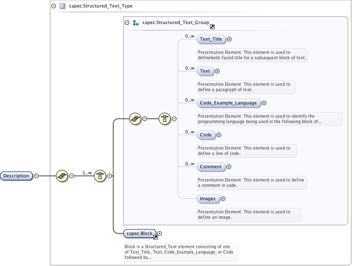Select the Comment element node

coord(211,167)
